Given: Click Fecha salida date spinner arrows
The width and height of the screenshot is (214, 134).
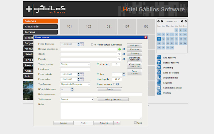Looking at the screenshot, I should 79,79.
